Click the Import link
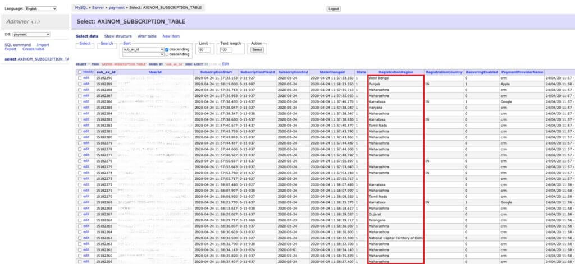Screen dimensions: 575x264 tap(43, 45)
